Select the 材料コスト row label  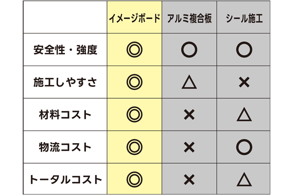tap(65, 115)
